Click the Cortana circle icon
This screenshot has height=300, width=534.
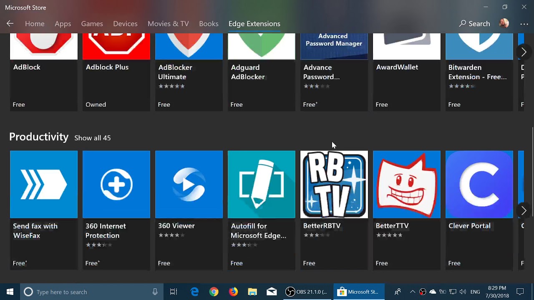click(x=28, y=292)
